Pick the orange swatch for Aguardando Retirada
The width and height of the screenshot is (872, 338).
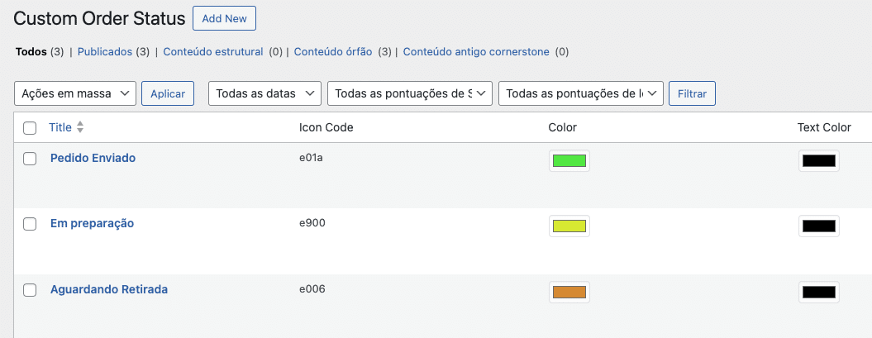pos(569,292)
